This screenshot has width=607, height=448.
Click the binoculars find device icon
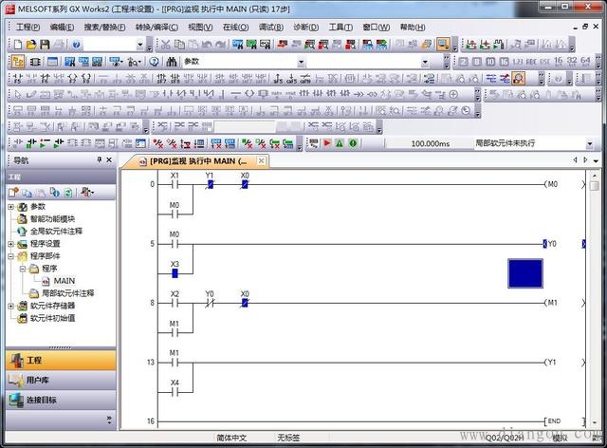[171, 62]
